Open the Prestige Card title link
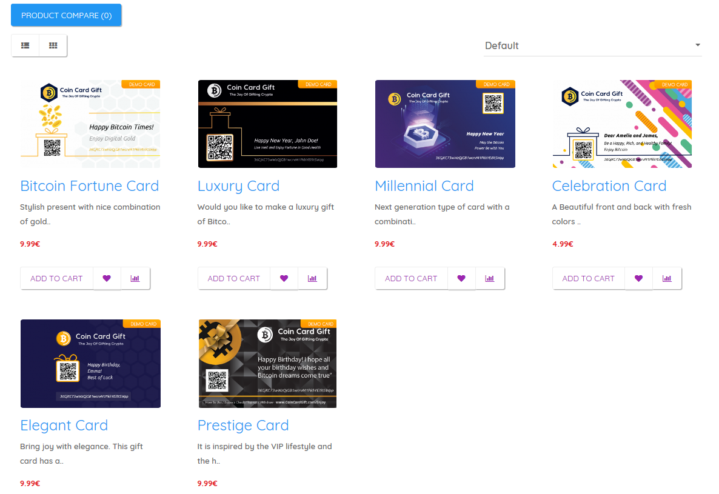Image resolution: width=719 pixels, height=494 pixels. coord(243,426)
